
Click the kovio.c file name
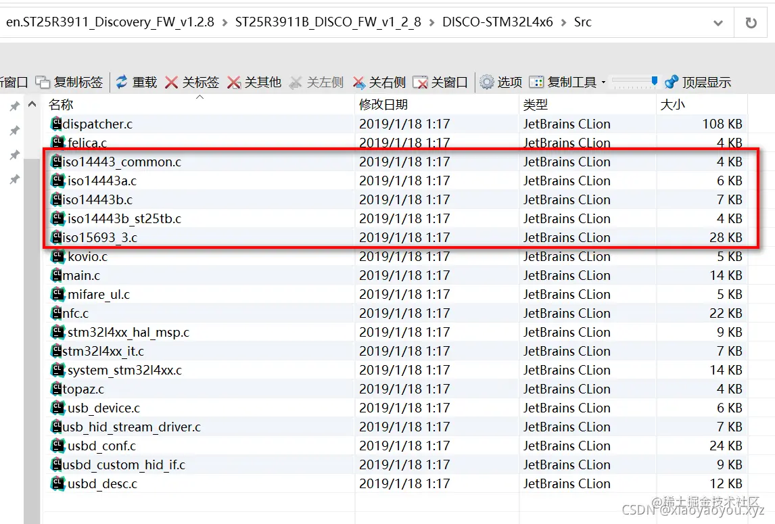(87, 256)
